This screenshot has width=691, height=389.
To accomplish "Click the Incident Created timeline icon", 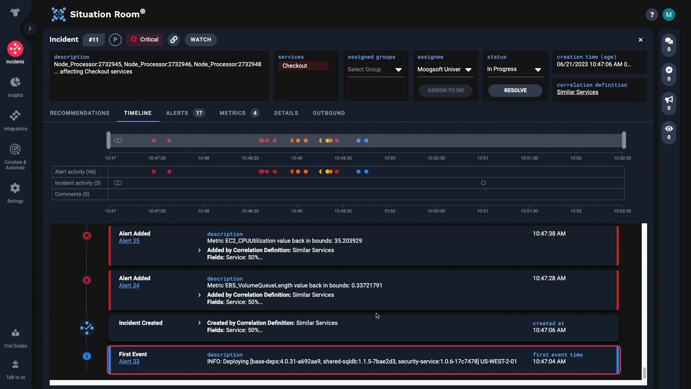I will pyautogui.click(x=87, y=328).
